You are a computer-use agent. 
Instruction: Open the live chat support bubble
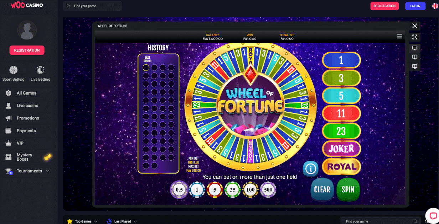tap(433, 216)
